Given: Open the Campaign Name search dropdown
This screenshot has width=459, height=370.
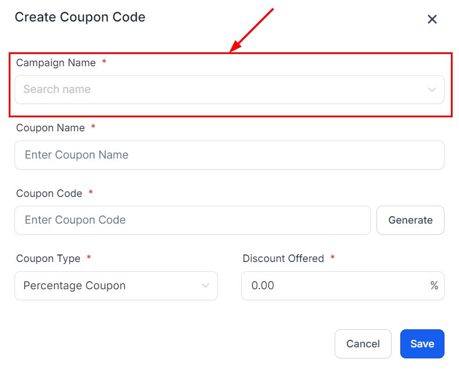Looking at the screenshot, I should pyautogui.click(x=221, y=89).
